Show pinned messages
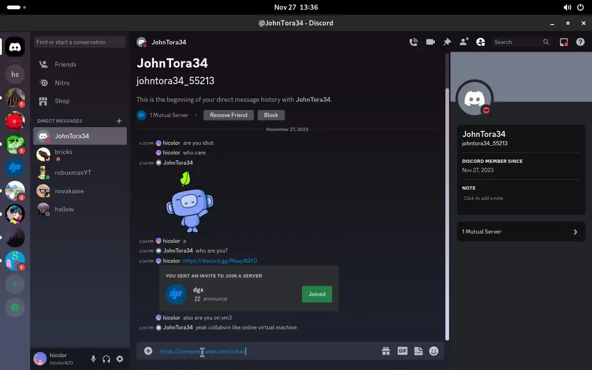 coord(447,42)
